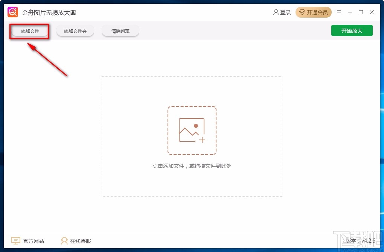
Task: Contact support via 在线客服 link
Action: (81, 240)
